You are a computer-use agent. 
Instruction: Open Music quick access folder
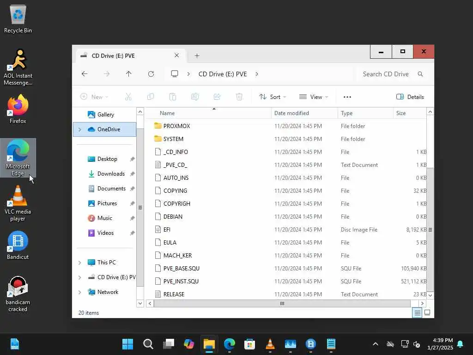click(104, 218)
